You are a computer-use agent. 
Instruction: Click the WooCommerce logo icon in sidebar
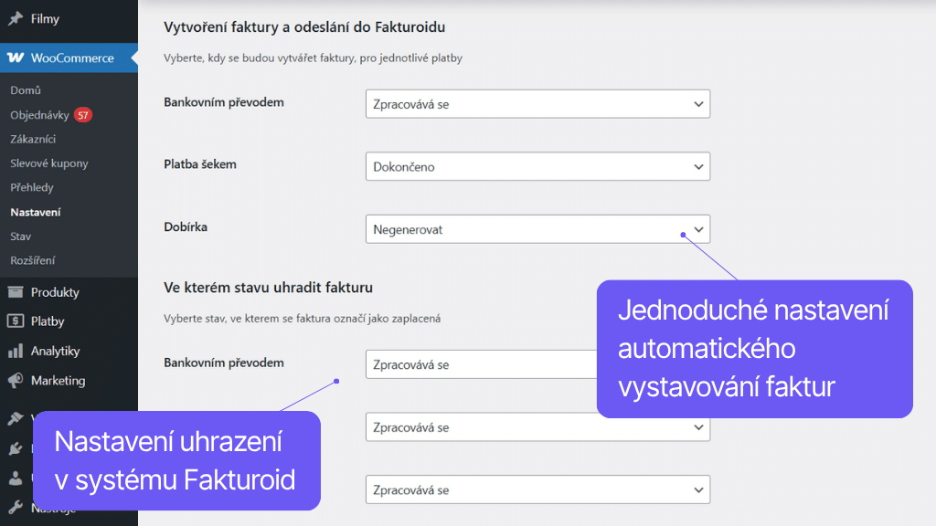coord(16,58)
